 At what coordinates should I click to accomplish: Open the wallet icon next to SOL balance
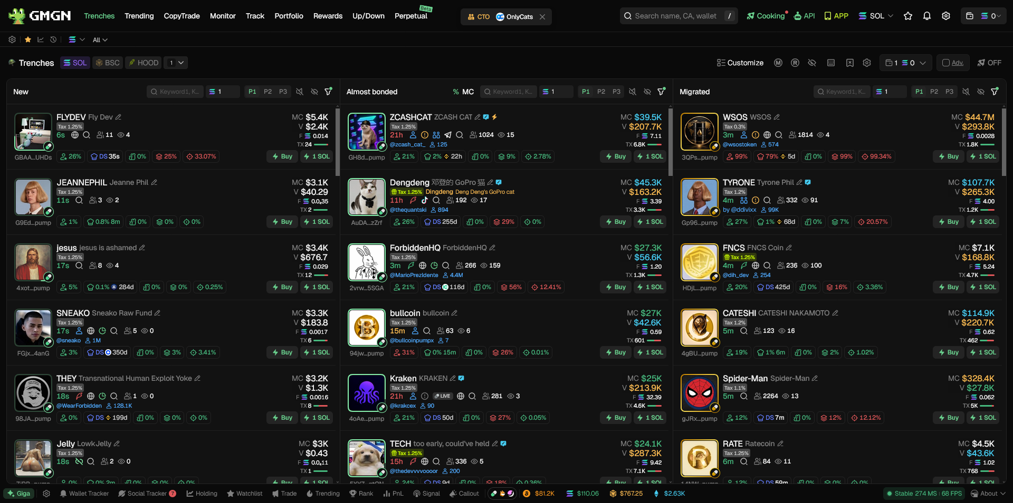970,16
